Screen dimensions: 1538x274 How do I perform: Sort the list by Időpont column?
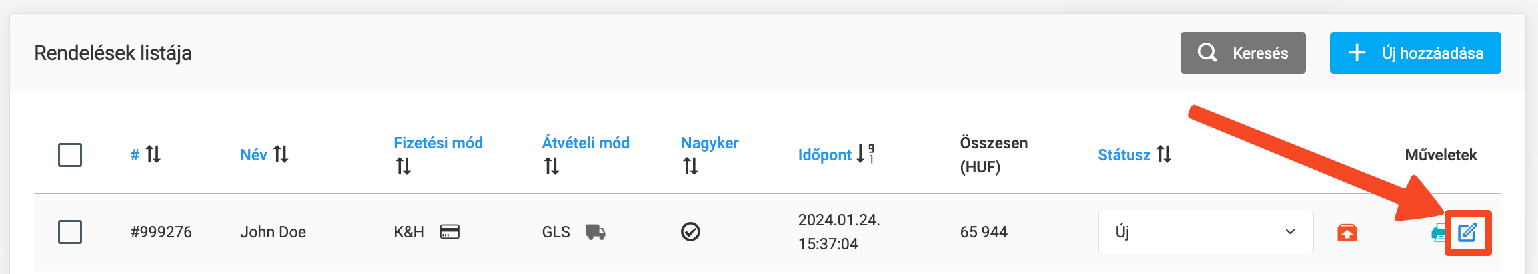[825, 155]
